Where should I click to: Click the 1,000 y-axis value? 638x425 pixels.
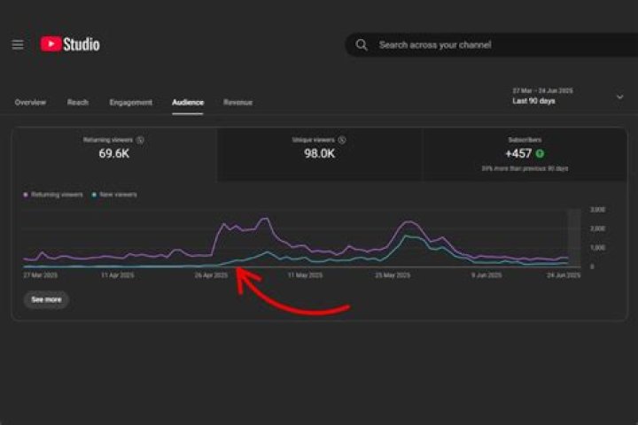[597, 248]
